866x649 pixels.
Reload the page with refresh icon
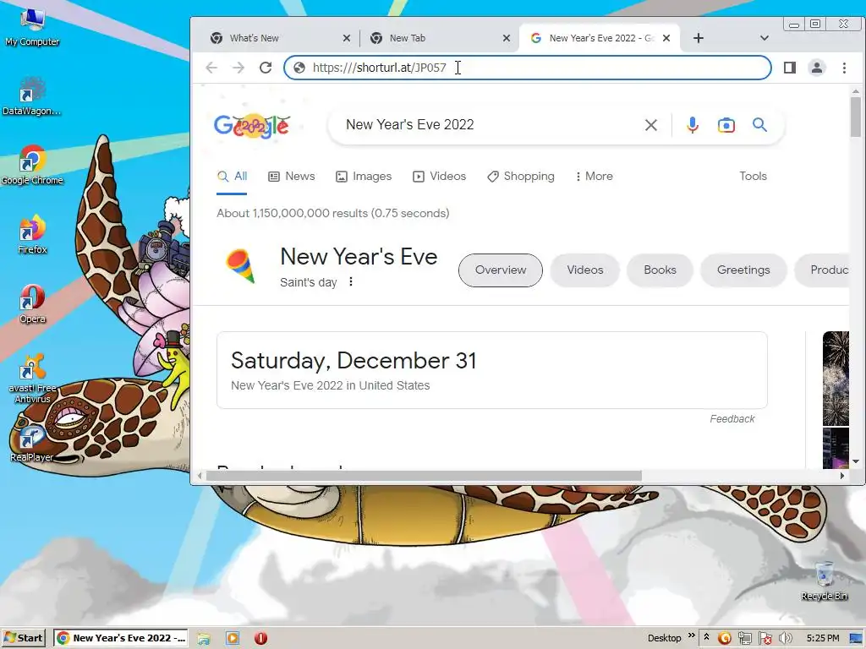(x=266, y=68)
